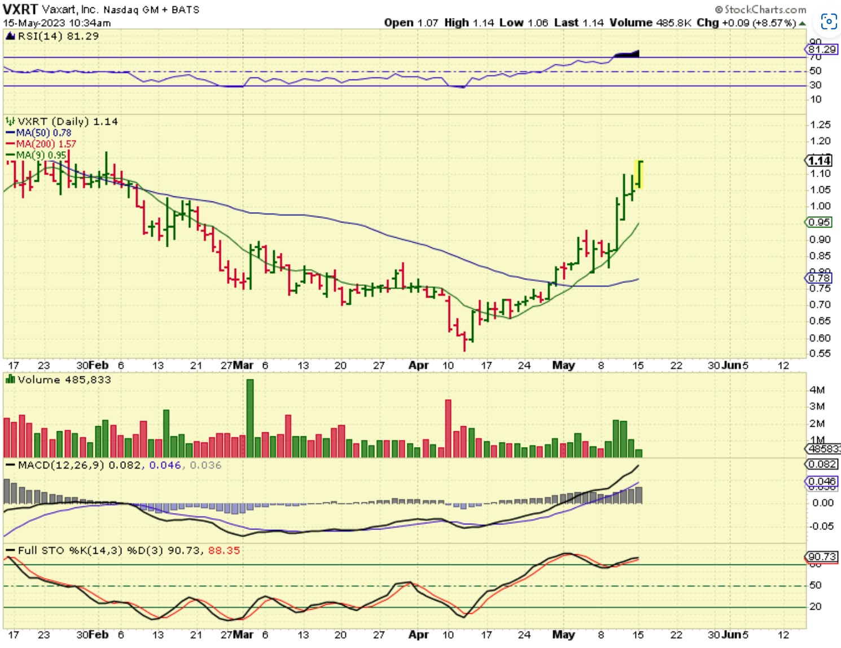Image resolution: width=841 pixels, height=648 pixels.
Task: Click the 'VXRT (Daily) 1.14' legend label
Action: click(68, 121)
